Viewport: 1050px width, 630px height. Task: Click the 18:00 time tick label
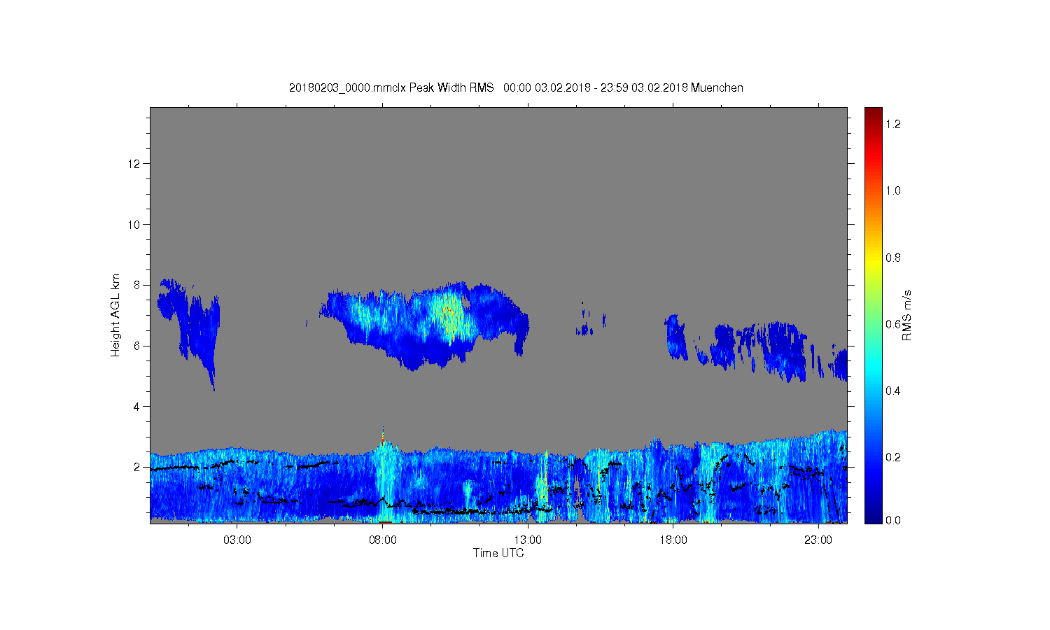pos(673,540)
